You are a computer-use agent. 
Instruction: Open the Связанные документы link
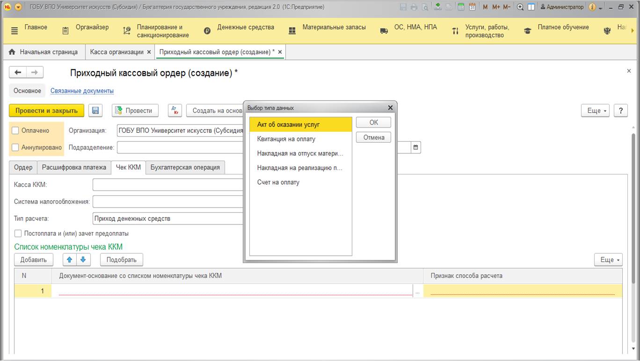[x=82, y=91]
